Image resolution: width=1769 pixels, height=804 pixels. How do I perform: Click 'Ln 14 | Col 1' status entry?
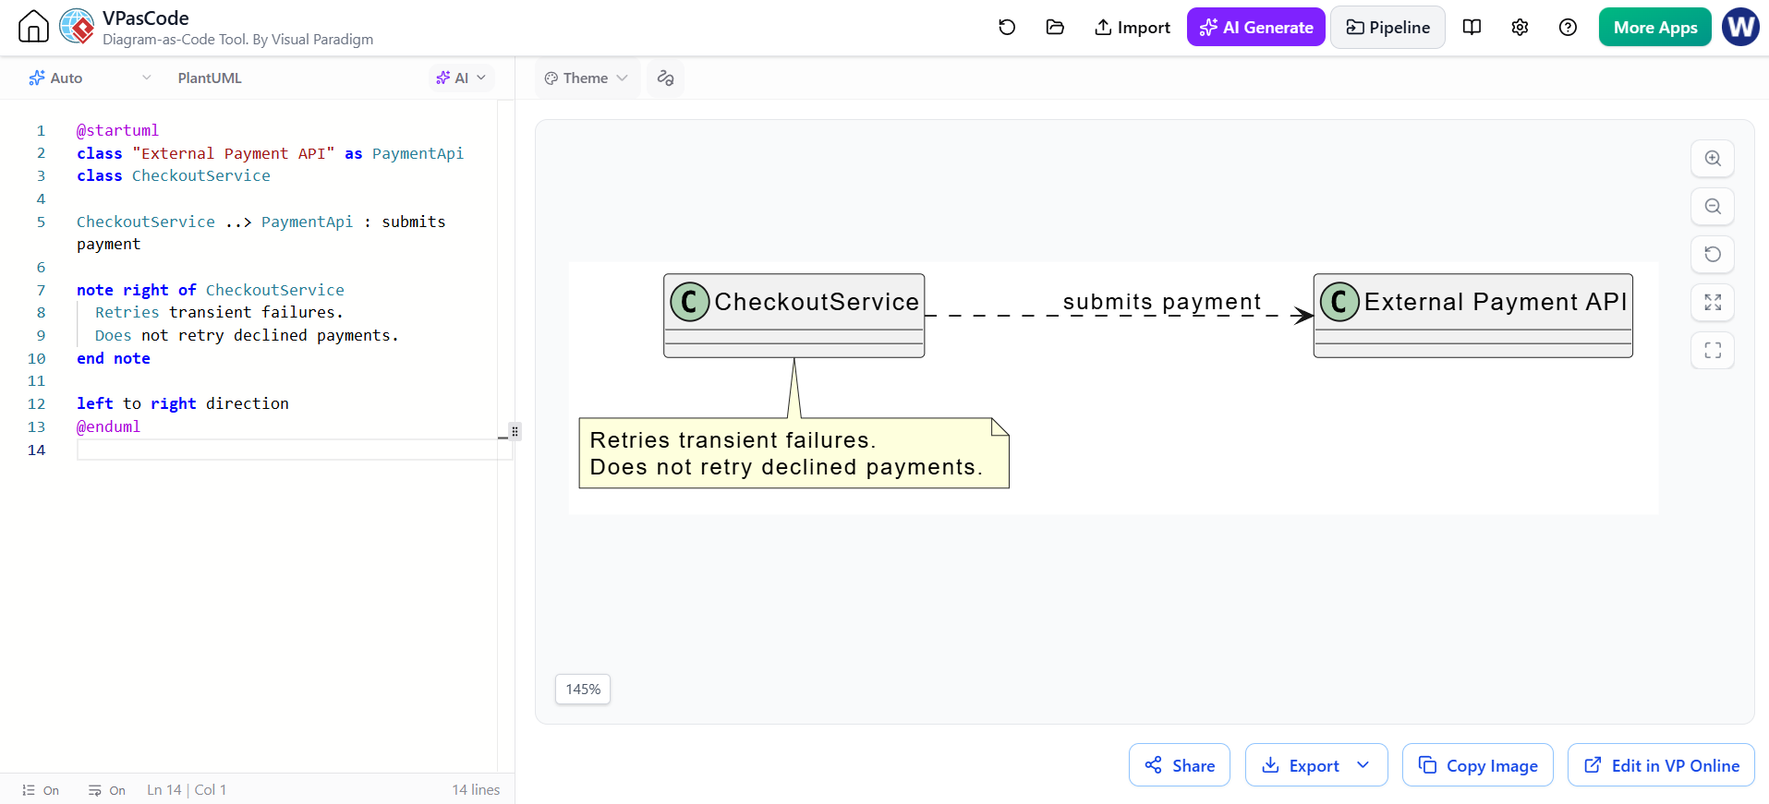point(187,790)
